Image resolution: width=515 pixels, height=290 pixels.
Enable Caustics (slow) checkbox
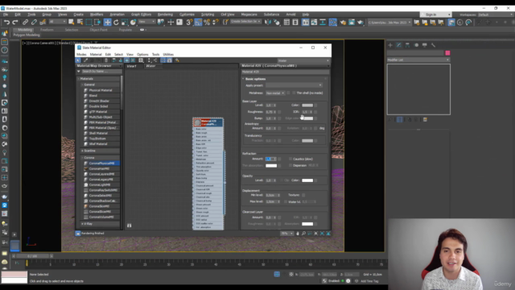[290, 159]
